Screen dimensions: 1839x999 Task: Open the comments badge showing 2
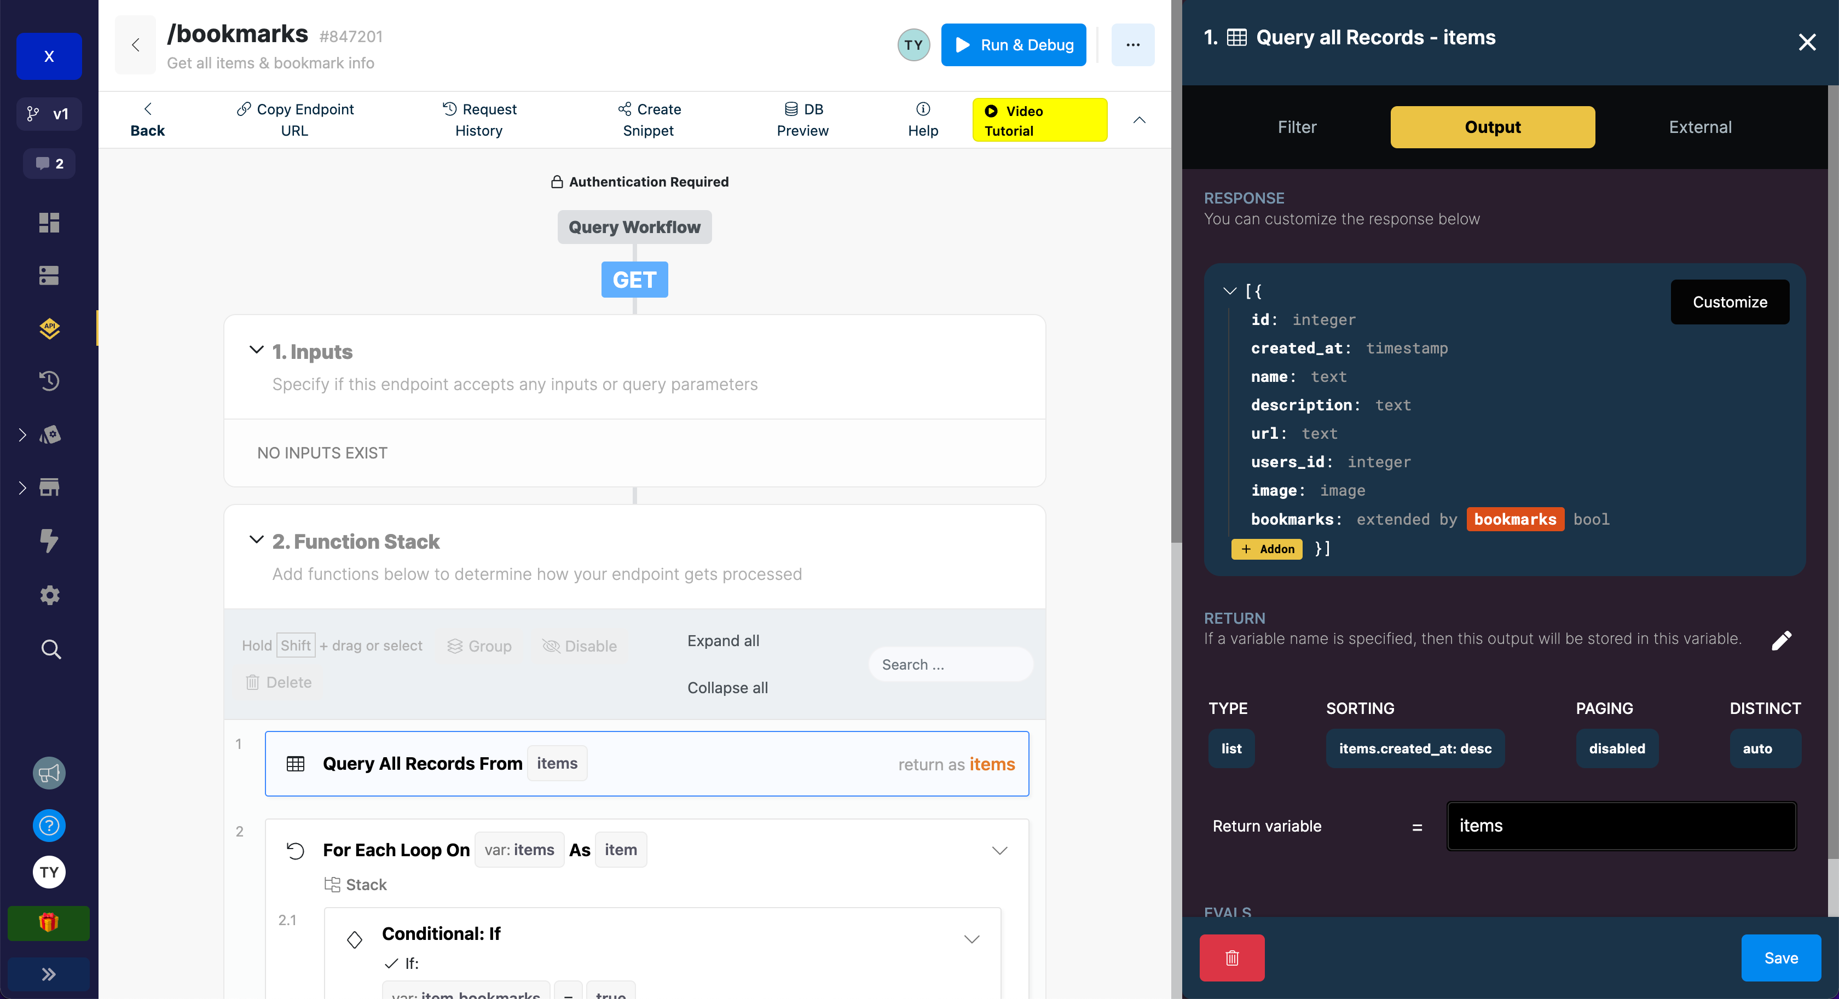49,164
